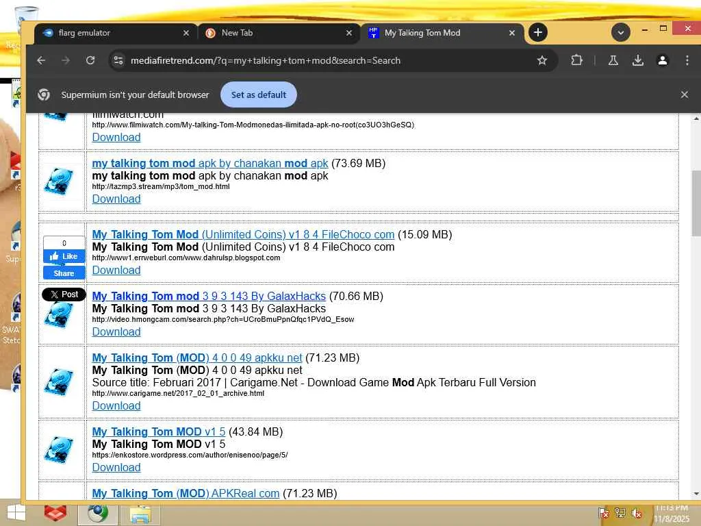The image size is (701, 526).
Task: Open the Extensions puzzle icon
Action: coord(576,60)
